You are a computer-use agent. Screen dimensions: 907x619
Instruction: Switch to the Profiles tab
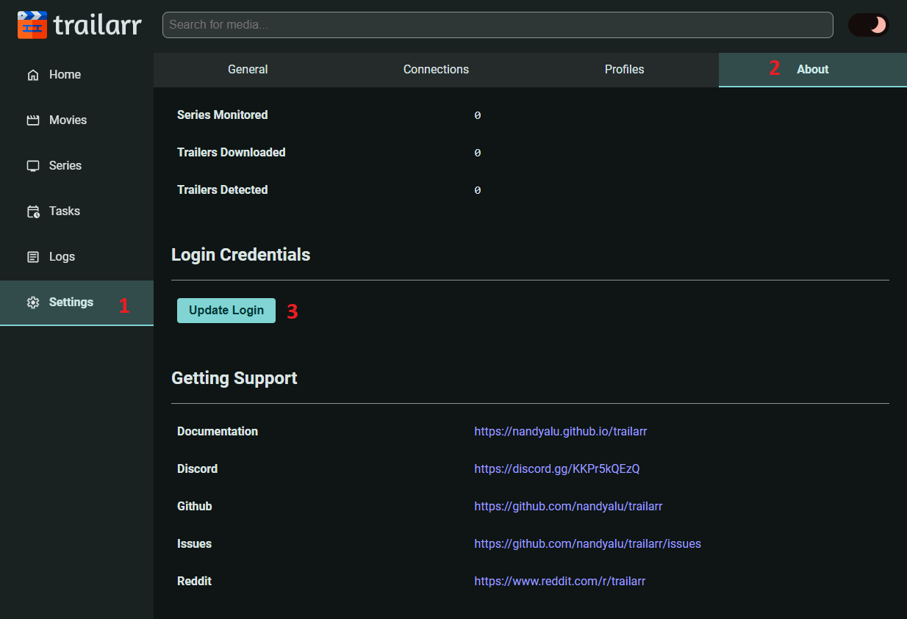(x=624, y=70)
